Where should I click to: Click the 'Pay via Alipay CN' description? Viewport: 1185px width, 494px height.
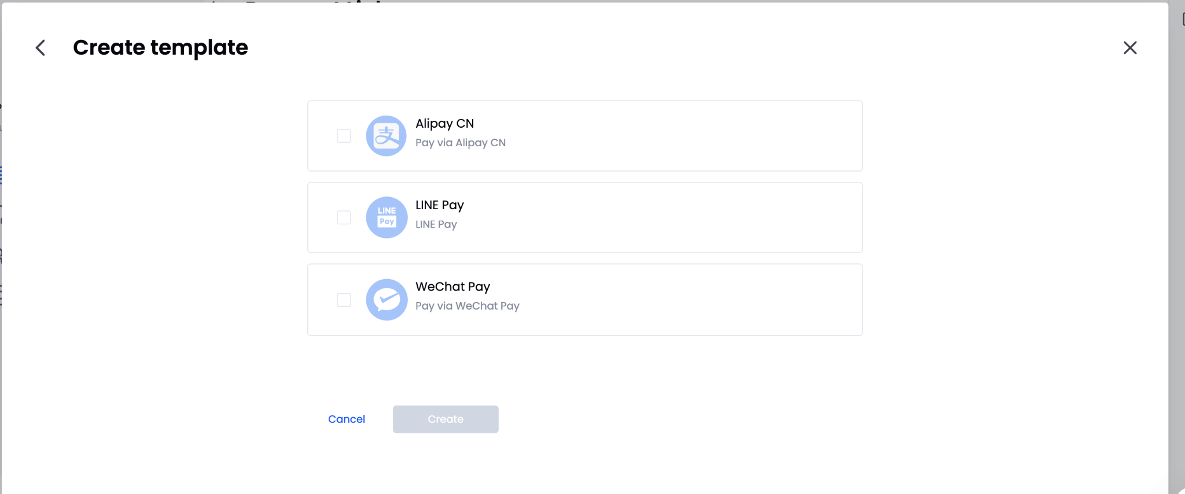tap(461, 143)
